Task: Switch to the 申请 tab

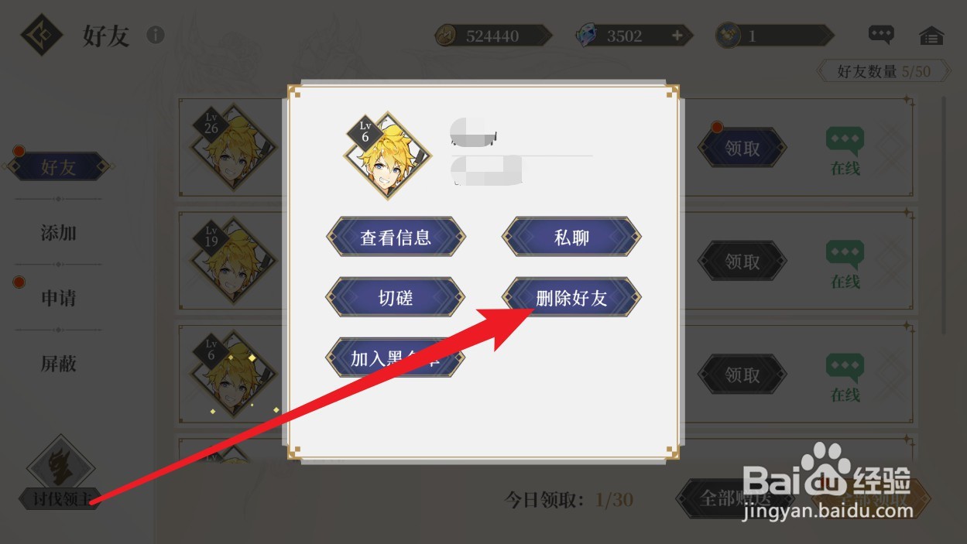Action: pyautogui.click(x=59, y=298)
